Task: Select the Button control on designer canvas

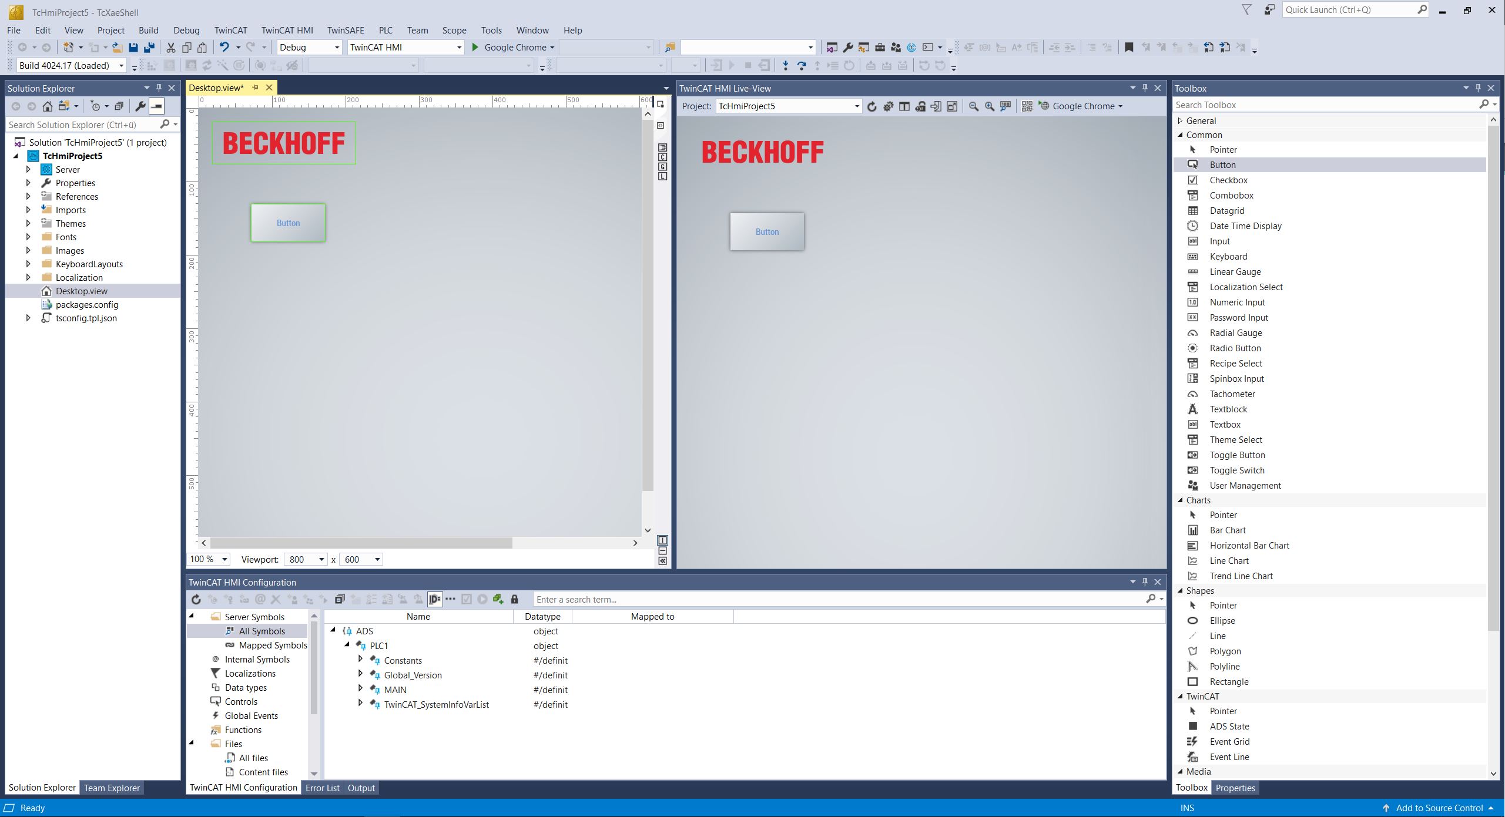Action: tap(288, 223)
